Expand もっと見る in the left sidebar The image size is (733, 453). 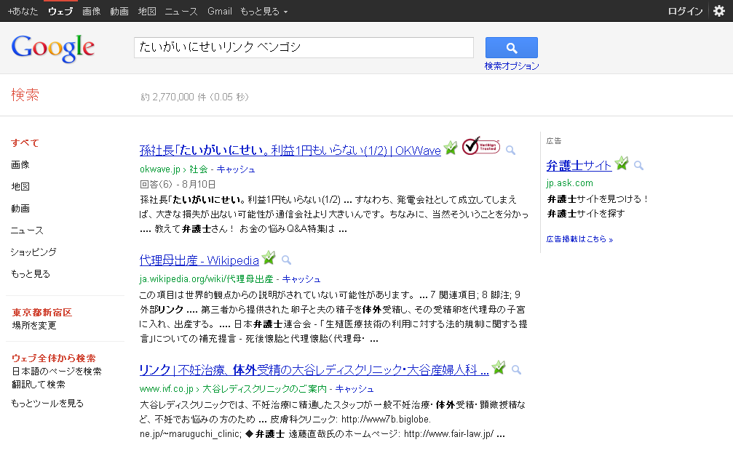[x=31, y=274]
